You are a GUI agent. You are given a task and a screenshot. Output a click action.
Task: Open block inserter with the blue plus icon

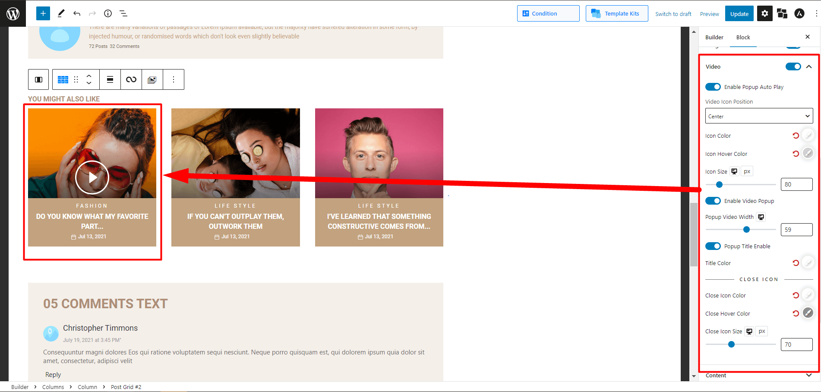(43, 13)
